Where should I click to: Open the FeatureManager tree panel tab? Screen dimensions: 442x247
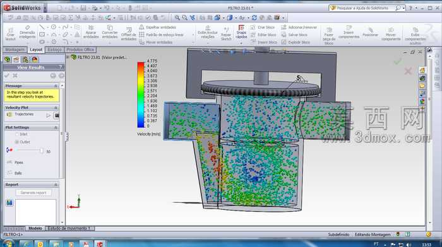[8, 59]
